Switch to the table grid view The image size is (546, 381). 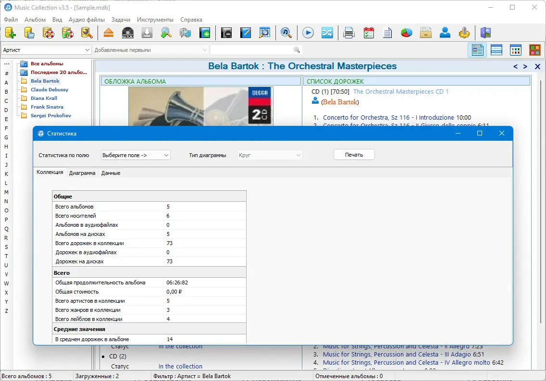(496, 50)
